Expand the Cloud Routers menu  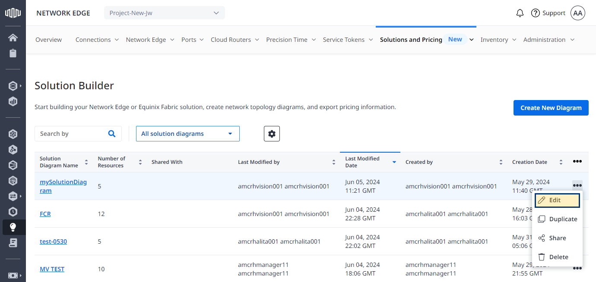tap(235, 40)
